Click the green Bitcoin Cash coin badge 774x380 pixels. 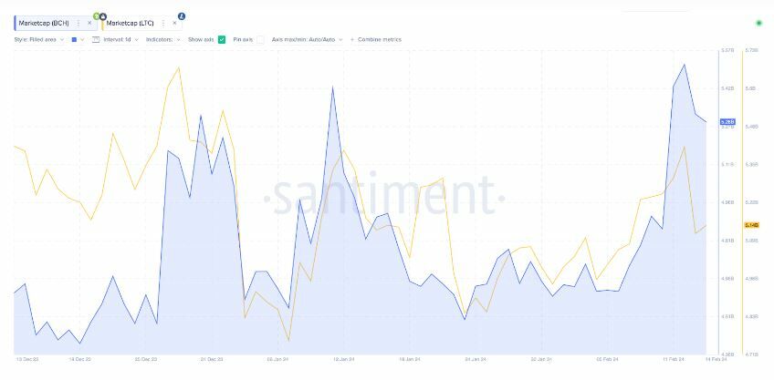coord(96,16)
